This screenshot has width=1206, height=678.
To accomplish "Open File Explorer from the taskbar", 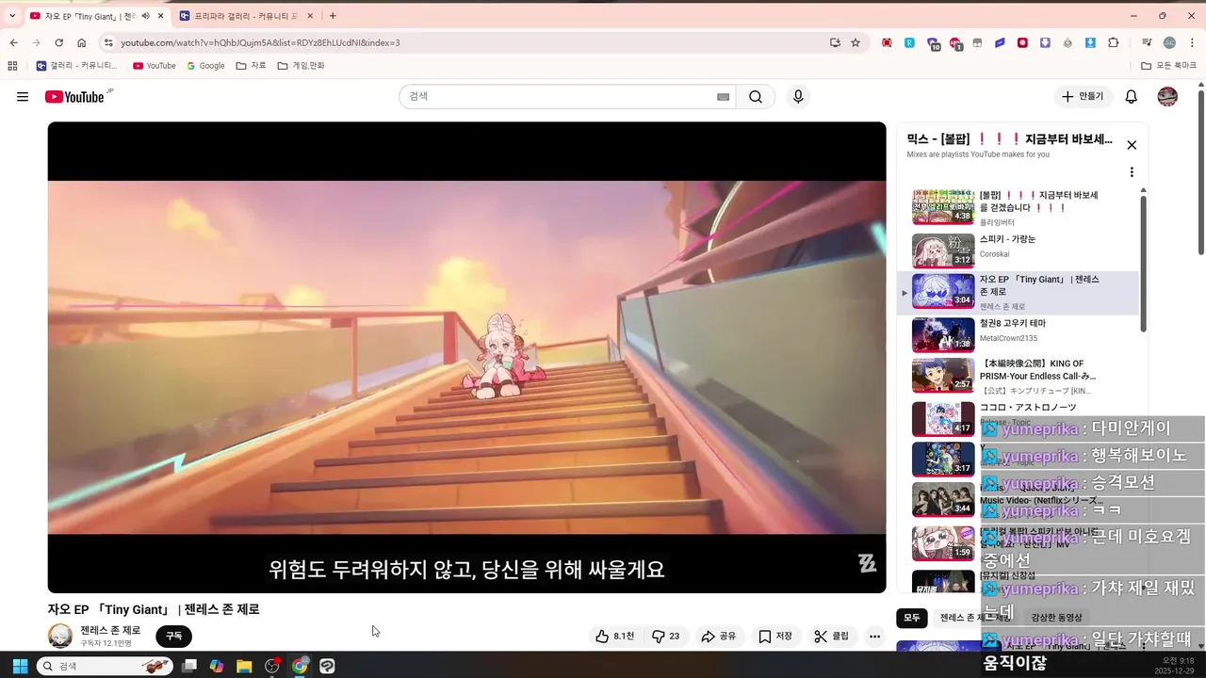I will (x=244, y=666).
